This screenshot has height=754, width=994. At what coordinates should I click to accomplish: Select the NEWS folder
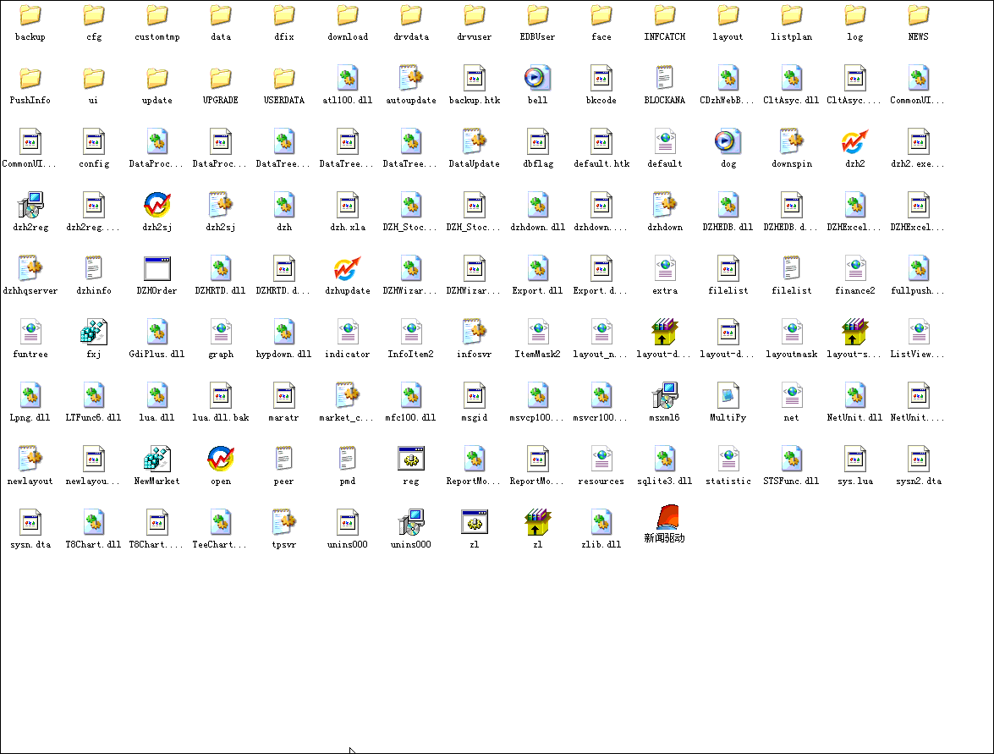coord(918,15)
